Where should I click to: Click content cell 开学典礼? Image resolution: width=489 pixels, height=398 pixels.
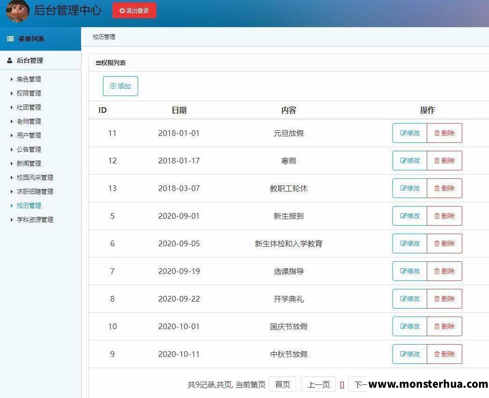[x=289, y=299]
